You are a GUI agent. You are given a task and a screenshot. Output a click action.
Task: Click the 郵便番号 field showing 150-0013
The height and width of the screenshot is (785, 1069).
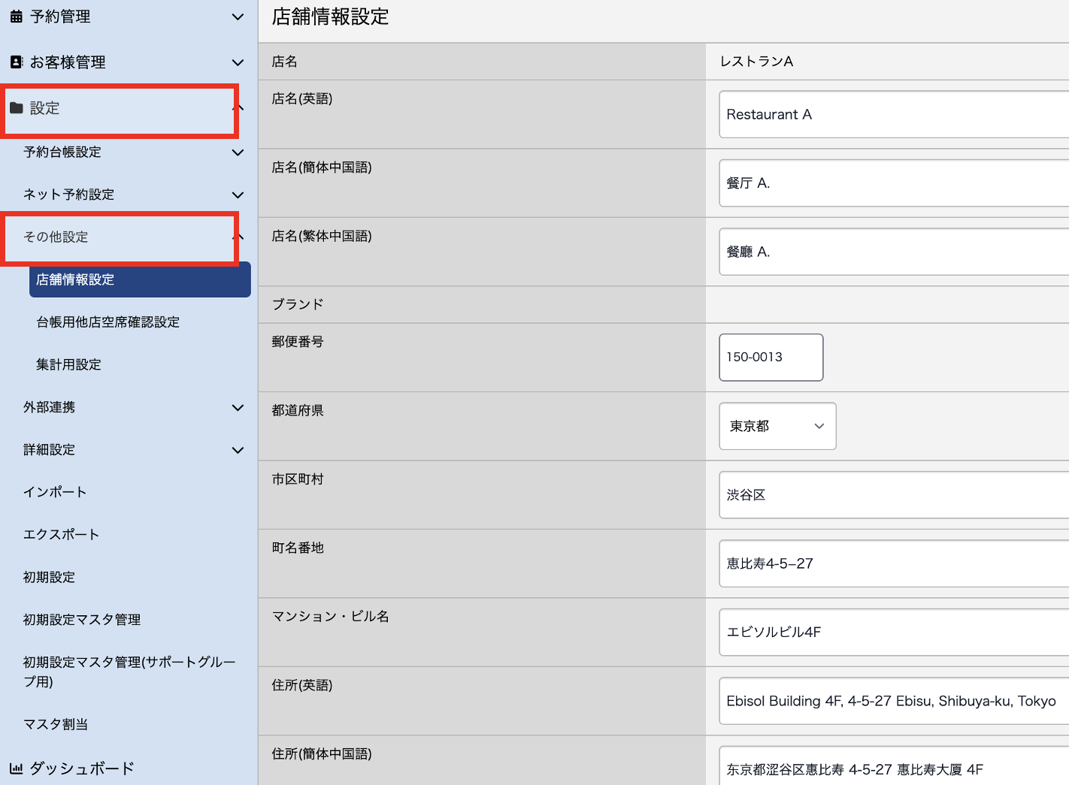(771, 358)
